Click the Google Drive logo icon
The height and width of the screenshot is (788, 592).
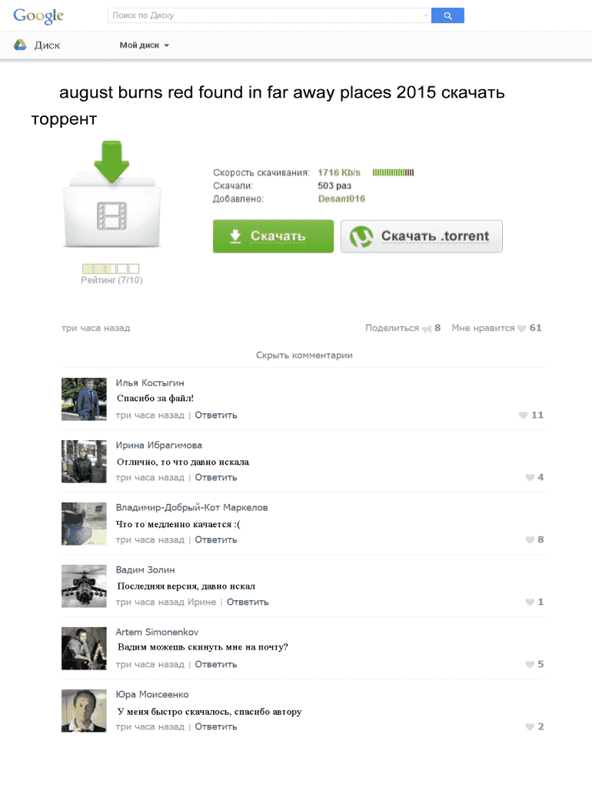20,45
